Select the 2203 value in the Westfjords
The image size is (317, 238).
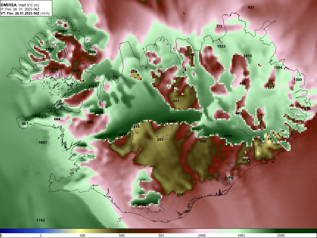click(62, 31)
